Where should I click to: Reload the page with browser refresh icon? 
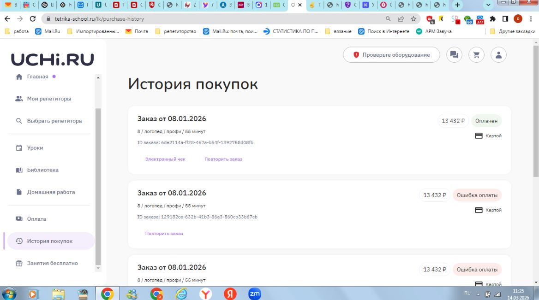click(32, 19)
